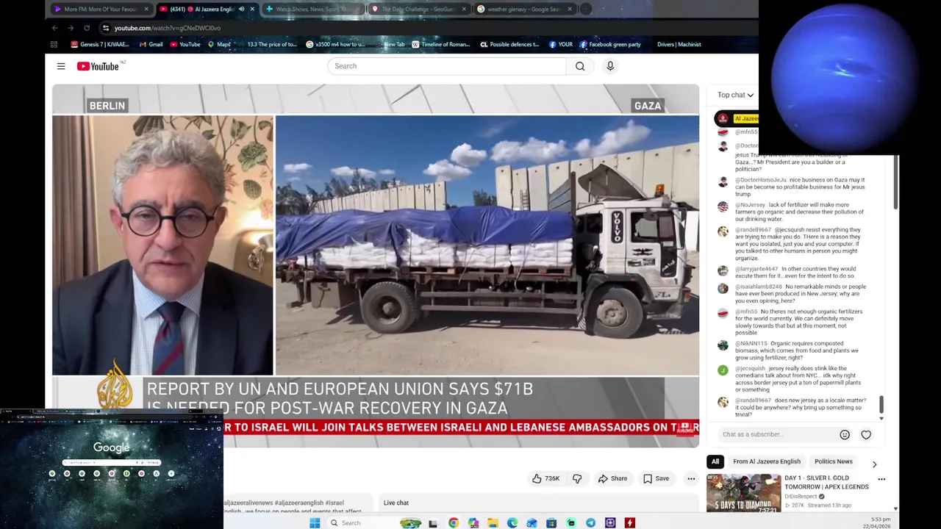
Task: Save the video to a playlist
Action: pyautogui.click(x=656, y=478)
